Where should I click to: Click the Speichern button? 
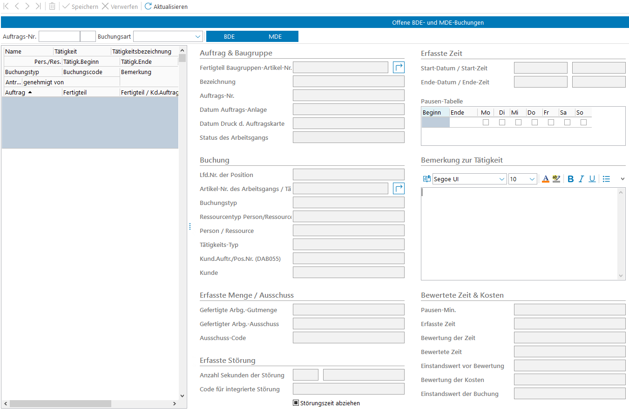80,7
